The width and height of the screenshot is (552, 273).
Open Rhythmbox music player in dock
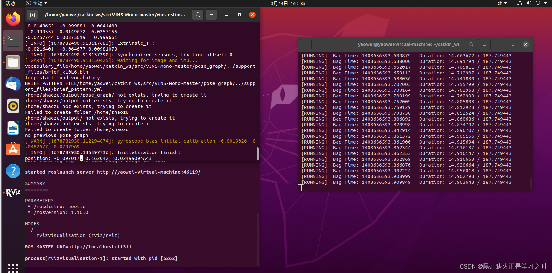pos(13,105)
